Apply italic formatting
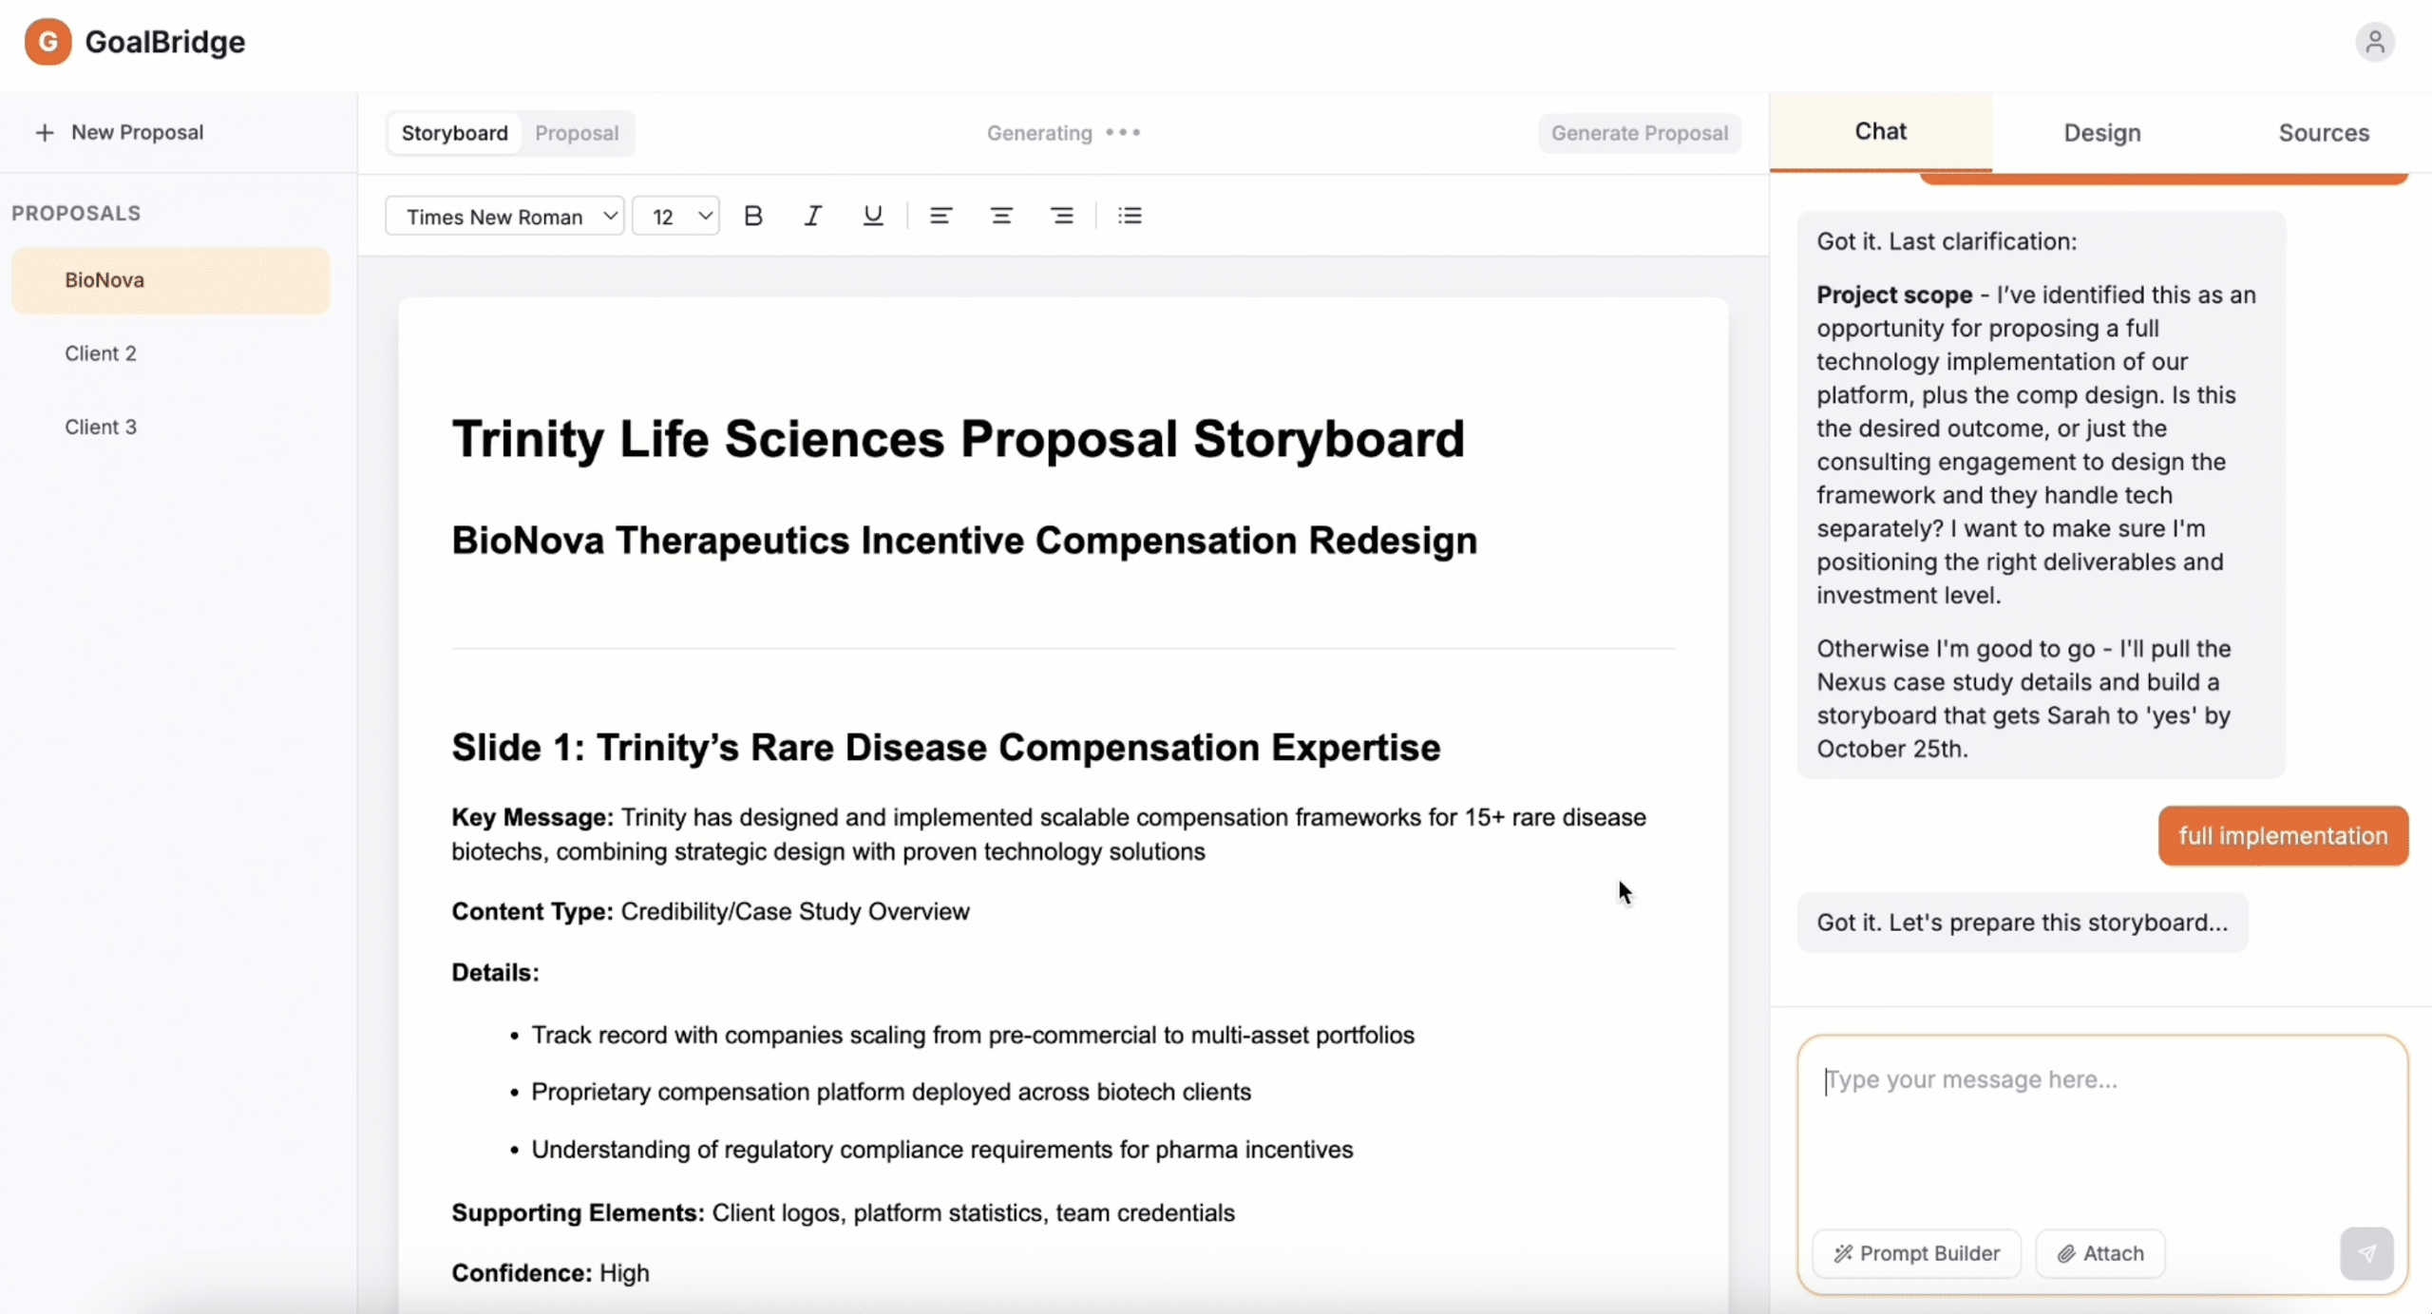The height and width of the screenshot is (1314, 2432). [813, 216]
